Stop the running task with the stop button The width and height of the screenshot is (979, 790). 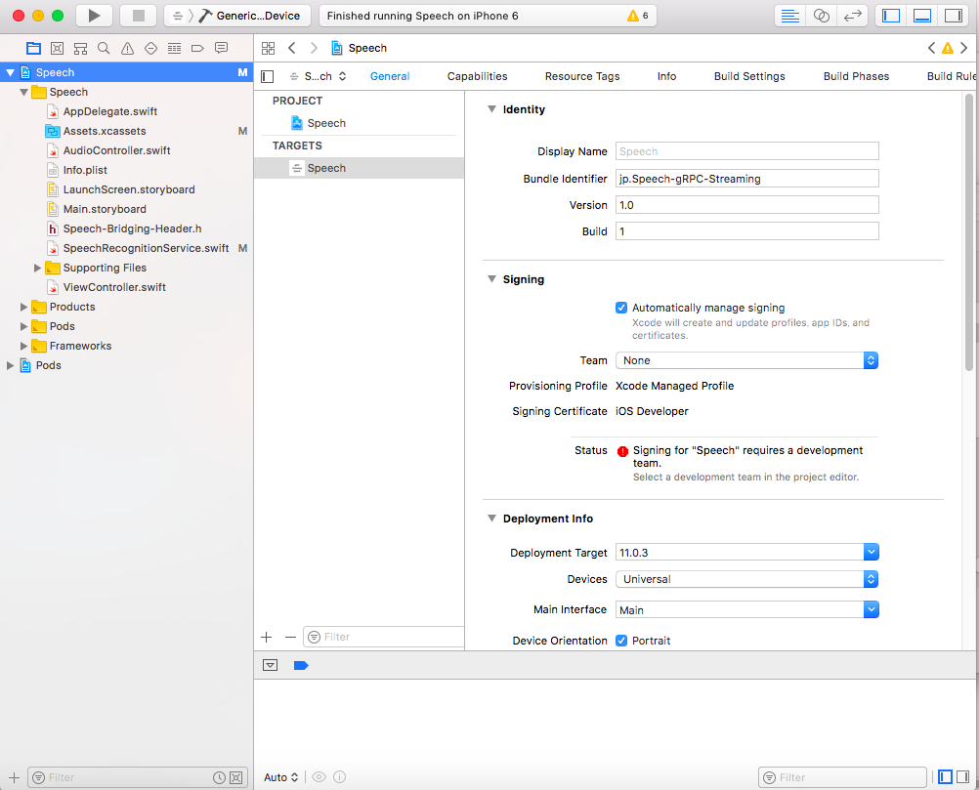click(x=139, y=16)
